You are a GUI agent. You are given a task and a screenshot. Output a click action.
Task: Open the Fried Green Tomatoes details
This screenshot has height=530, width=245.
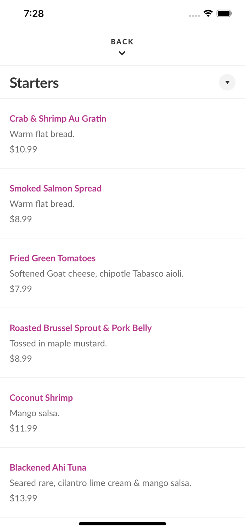[x=52, y=258]
